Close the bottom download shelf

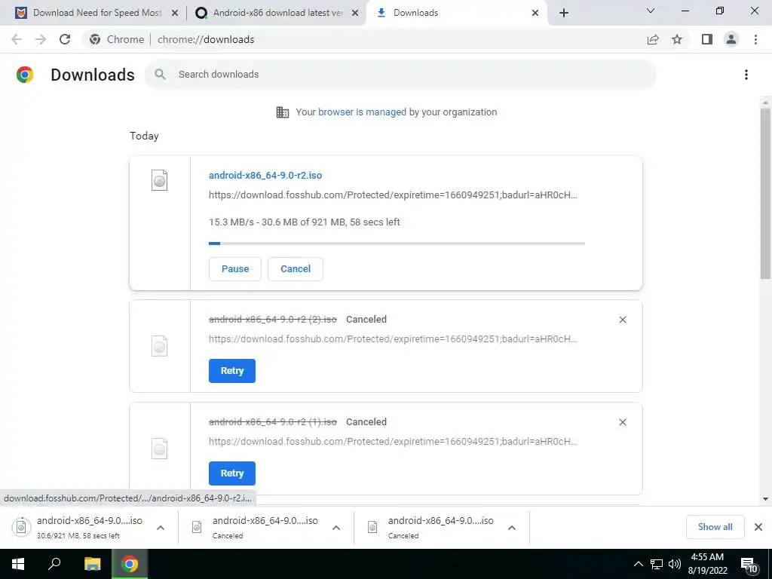[x=758, y=527]
